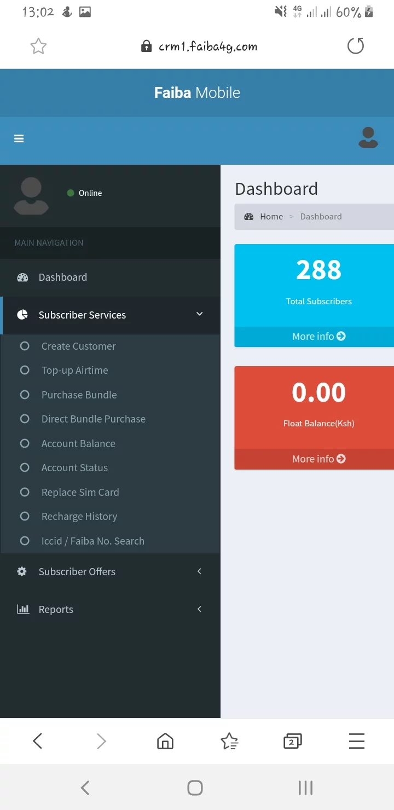
Task: Expand the Subscriber Offers chevron
Action: click(x=199, y=571)
